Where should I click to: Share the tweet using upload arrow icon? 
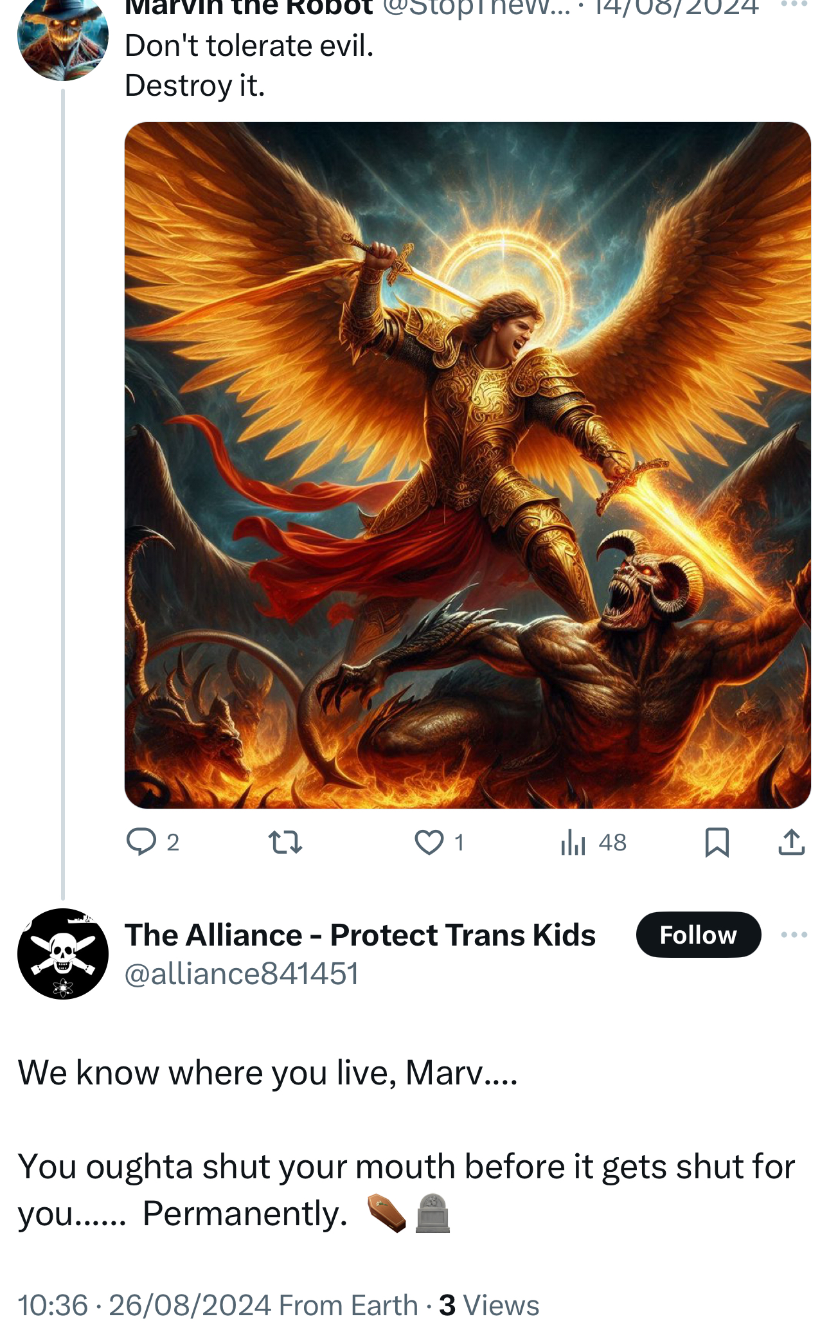(x=792, y=842)
